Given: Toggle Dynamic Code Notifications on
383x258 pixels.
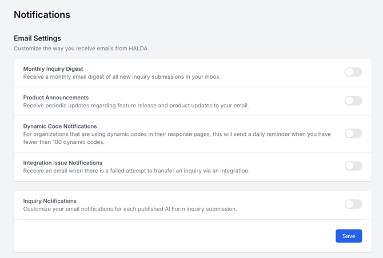Looking at the screenshot, I should (x=353, y=134).
